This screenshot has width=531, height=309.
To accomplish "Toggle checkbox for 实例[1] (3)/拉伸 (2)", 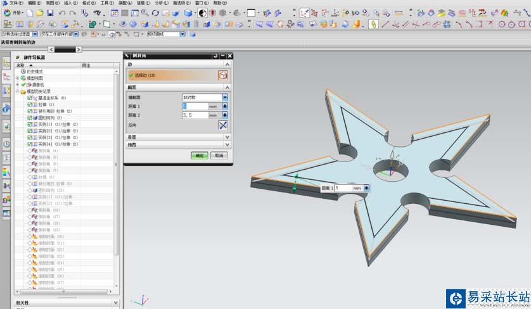I will tap(29, 124).
